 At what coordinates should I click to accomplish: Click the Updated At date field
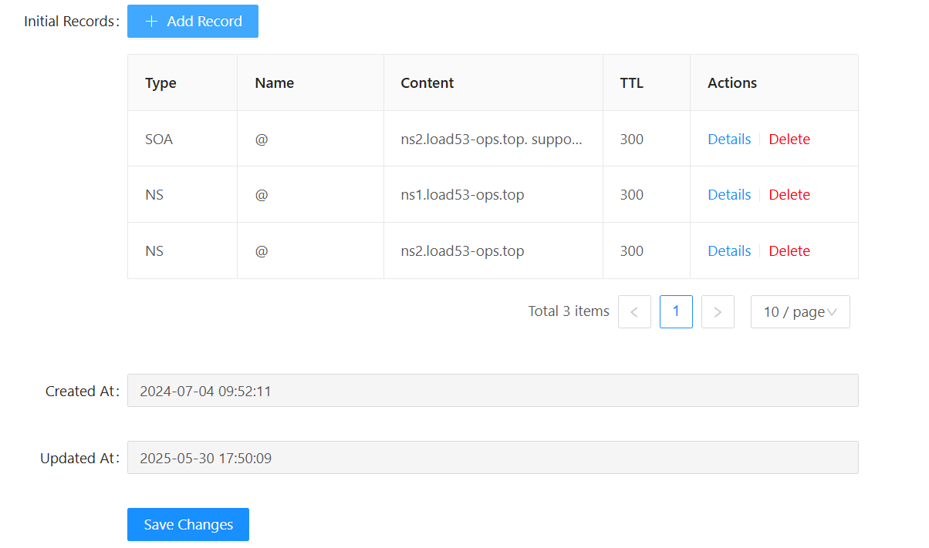pyautogui.click(x=492, y=458)
